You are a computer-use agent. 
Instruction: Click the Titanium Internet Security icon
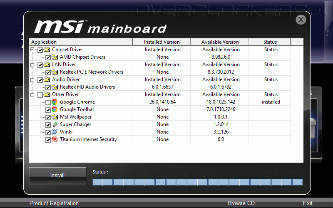[x=55, y=139]
